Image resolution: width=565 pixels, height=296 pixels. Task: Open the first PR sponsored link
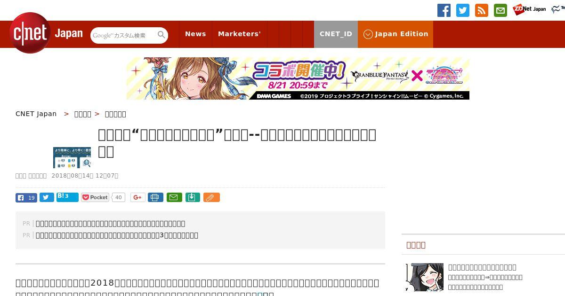tap(110, 224)
